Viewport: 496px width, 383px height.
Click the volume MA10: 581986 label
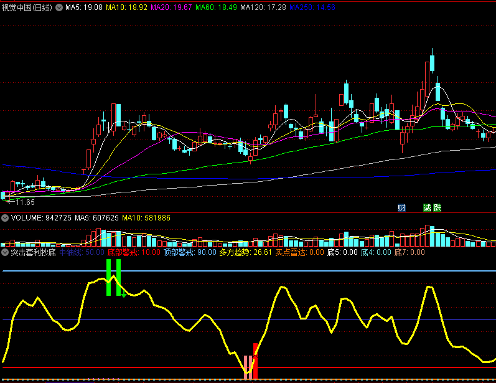(x=146, y=218)
